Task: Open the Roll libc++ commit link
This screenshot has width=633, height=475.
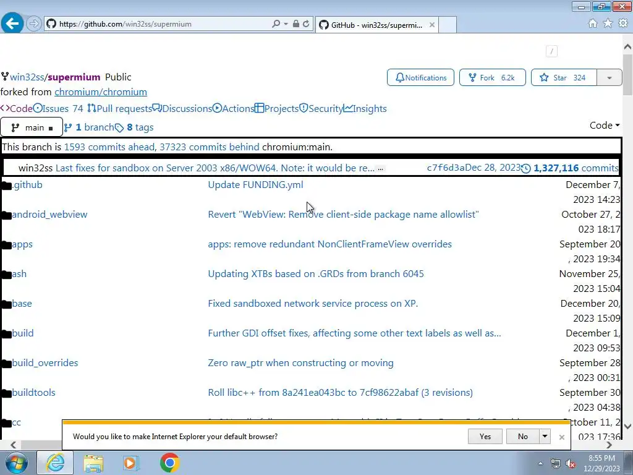Action: 341,393
